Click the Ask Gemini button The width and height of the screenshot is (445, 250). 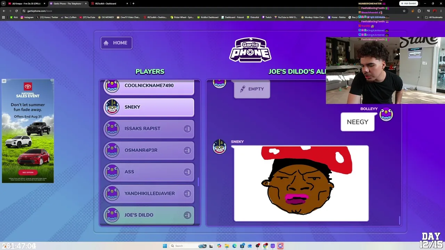408,3
